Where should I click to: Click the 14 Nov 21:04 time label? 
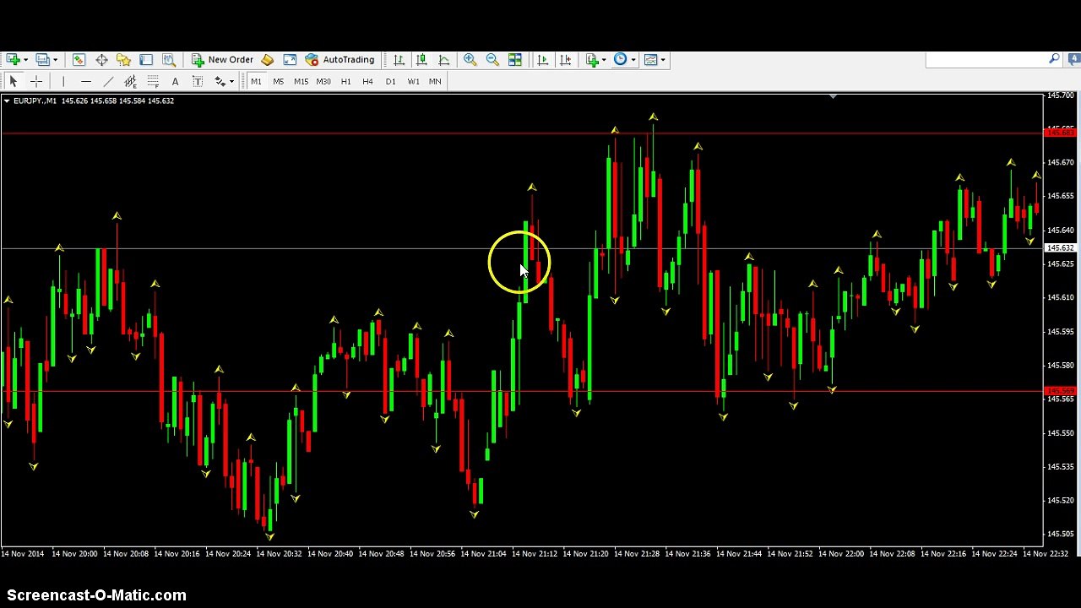(485, 554)
